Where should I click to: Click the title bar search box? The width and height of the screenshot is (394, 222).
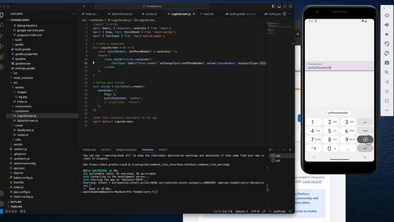[152, 6]
